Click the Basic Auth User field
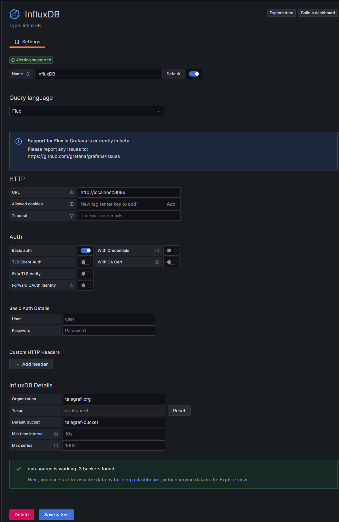This screenshot has height=522, width=339. 109,319
